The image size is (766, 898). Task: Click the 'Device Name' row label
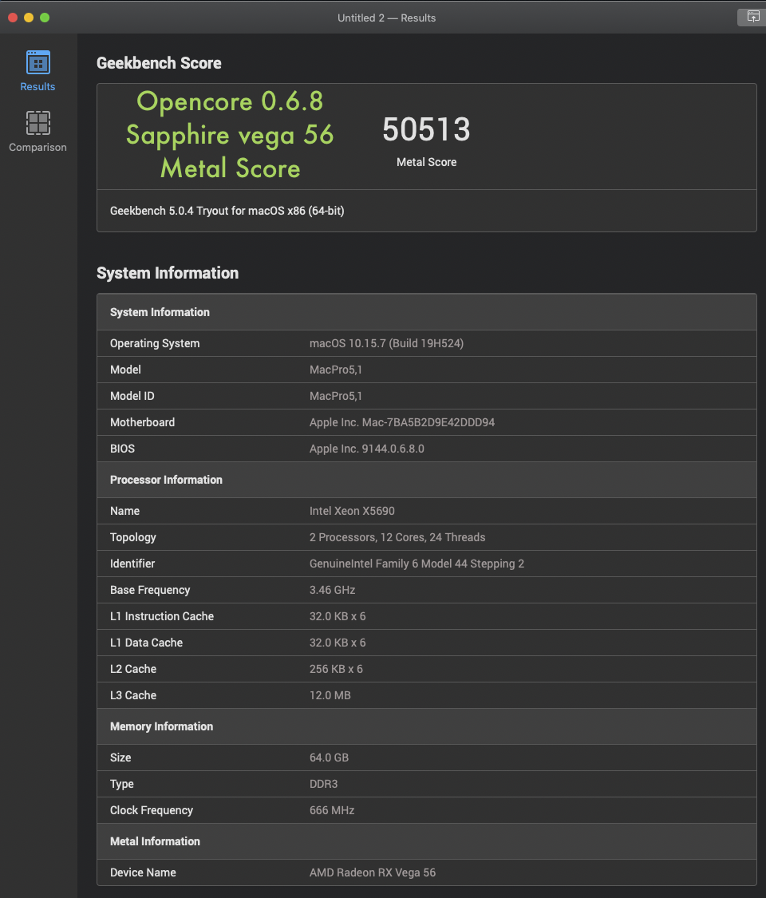click(x=143, y=872)
